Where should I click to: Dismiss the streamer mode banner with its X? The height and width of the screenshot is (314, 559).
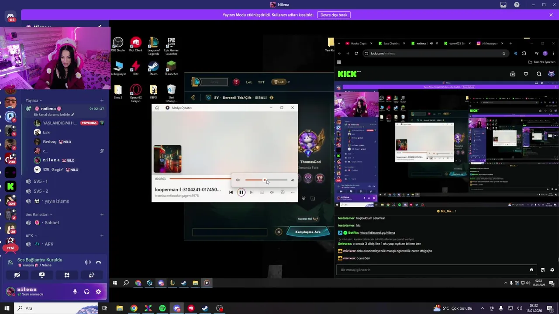click(x=551, y=15)
